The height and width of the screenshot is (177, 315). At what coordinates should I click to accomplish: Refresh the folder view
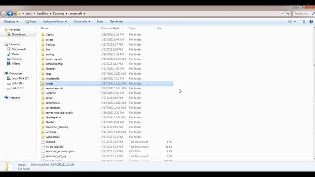click(288, 14)
